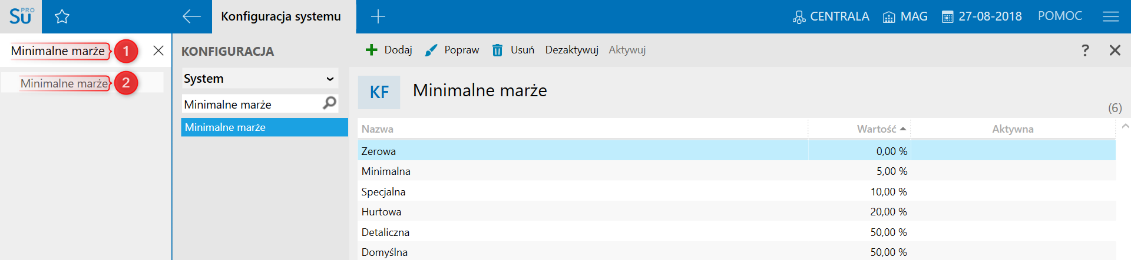The image size is (1131, 260).
Task: Click the Dezaktywuj button
Action: (x=571, y=50)
